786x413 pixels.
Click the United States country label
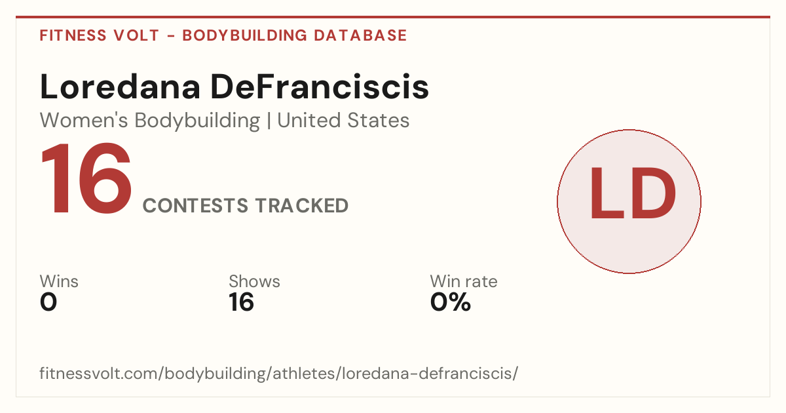343,121
